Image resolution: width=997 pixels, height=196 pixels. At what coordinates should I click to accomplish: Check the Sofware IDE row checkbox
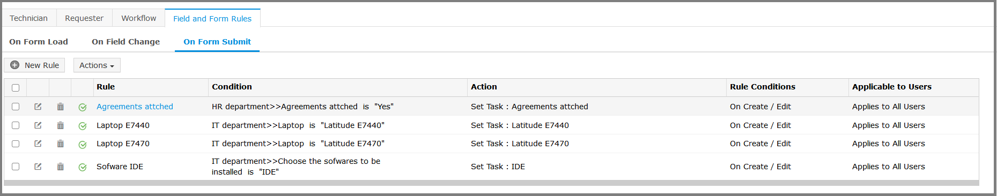pyautogui.click(x=16, y=167)
